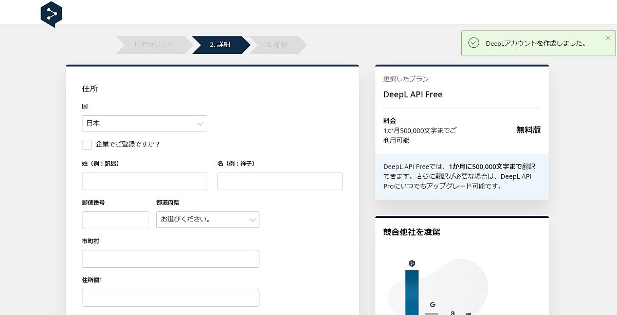Image resolution: width=617 pixels, height=315 pixels.
Task: Click the DeepL API Free plan title
Action: (412, 95)
